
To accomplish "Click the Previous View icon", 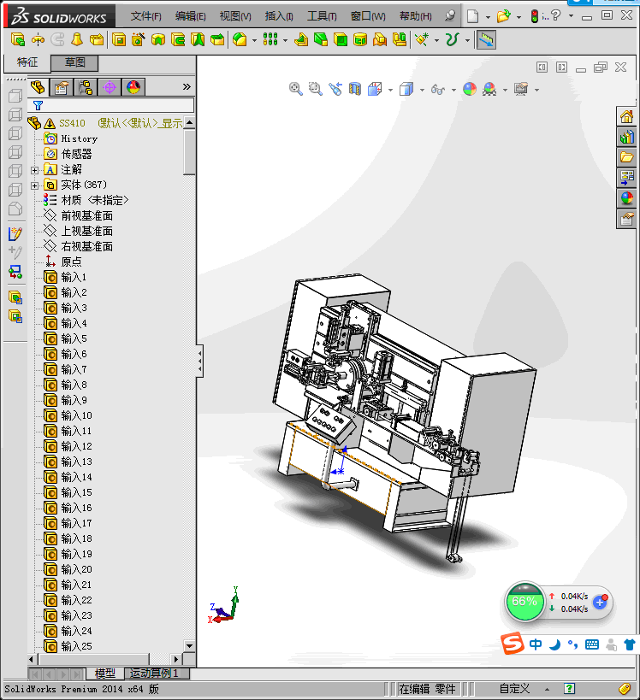I will (x=335, y=89).
